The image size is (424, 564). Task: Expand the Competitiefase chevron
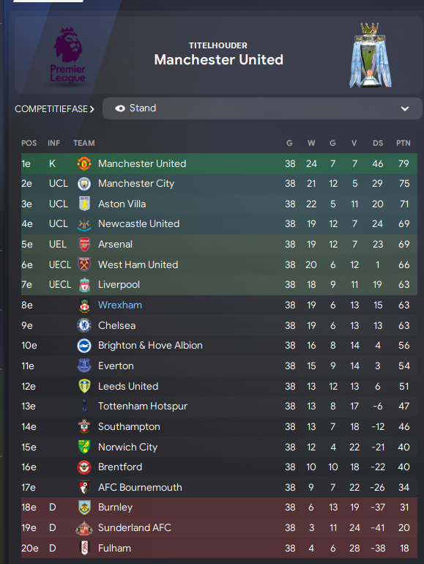click(x=92, y=109)
